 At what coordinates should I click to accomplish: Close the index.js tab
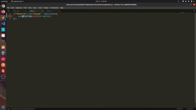tap(42, 11)
